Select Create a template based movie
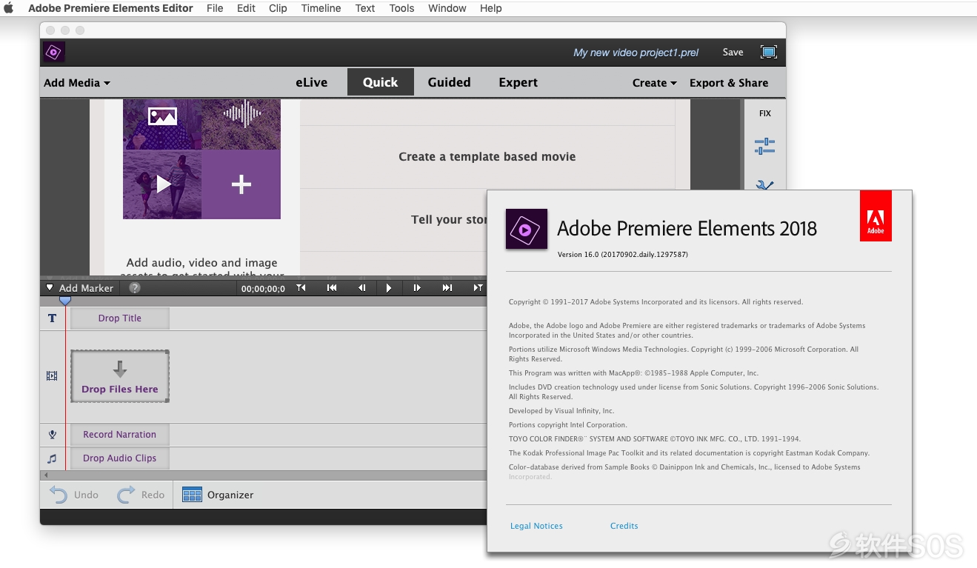The width and height of the screenshot is (977, 568). click(x=487, y=156)
